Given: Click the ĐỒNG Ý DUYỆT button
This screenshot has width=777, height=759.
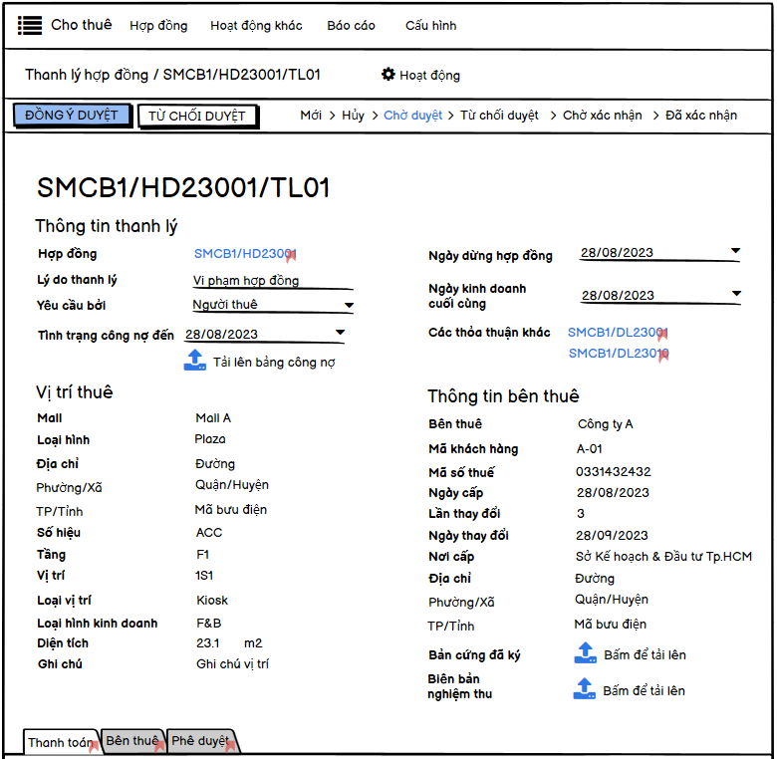Looking at the screenshot, I should (72, 115).
